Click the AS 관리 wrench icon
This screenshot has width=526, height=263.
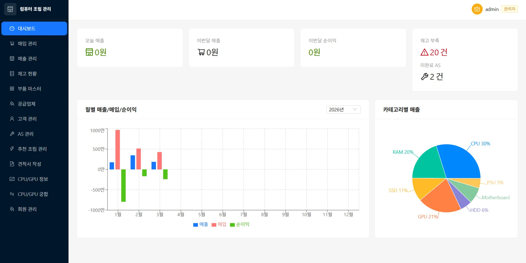click(x=12, y=134)
